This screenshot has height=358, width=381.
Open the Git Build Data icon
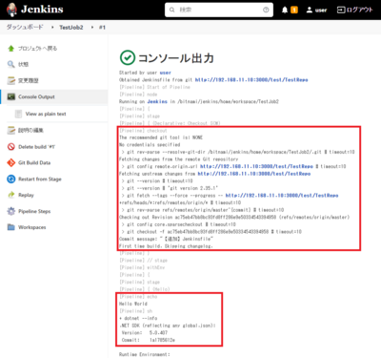click(x=11, y=162)
